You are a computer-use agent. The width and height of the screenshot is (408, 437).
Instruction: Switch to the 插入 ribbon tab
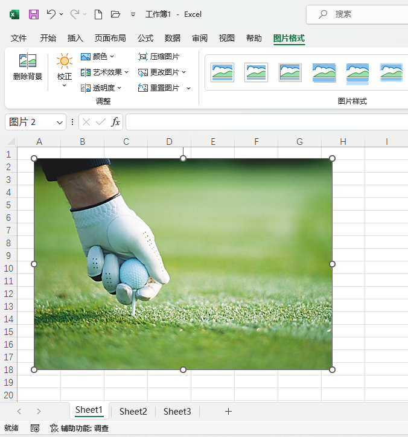[x=75, y=38]
